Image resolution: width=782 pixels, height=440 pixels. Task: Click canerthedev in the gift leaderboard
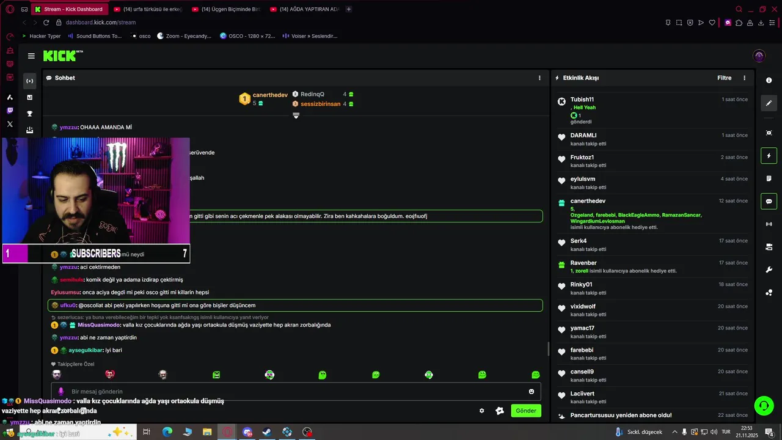tap(270, 95)
